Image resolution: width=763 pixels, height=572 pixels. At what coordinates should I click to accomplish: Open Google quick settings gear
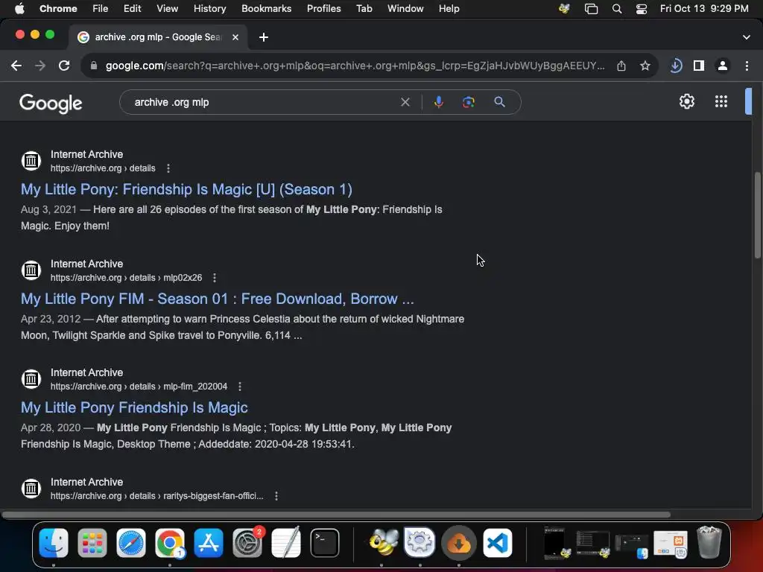[686, 101]
